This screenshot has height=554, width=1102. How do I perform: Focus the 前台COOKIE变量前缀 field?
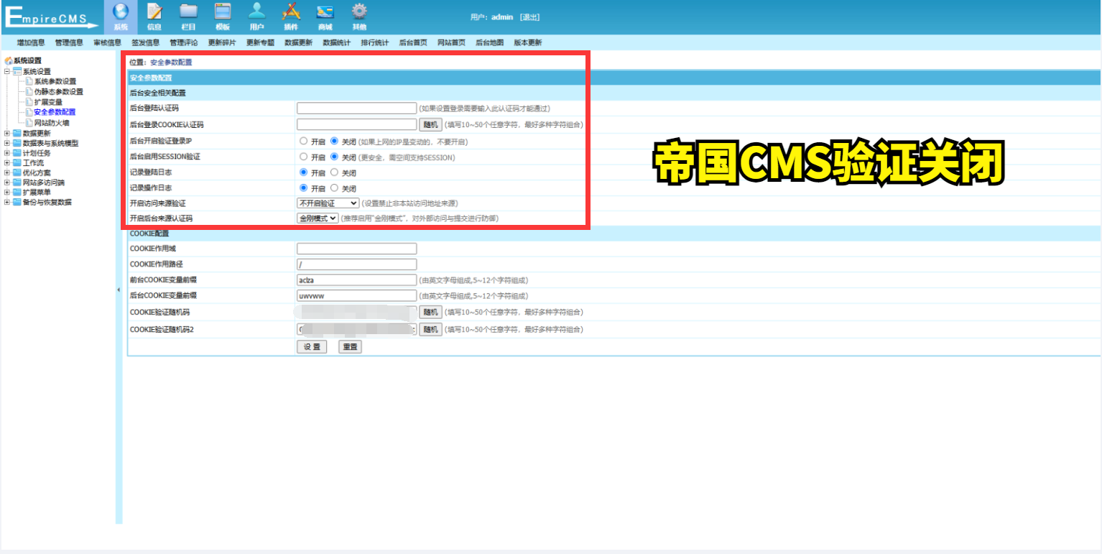[356, 280]
